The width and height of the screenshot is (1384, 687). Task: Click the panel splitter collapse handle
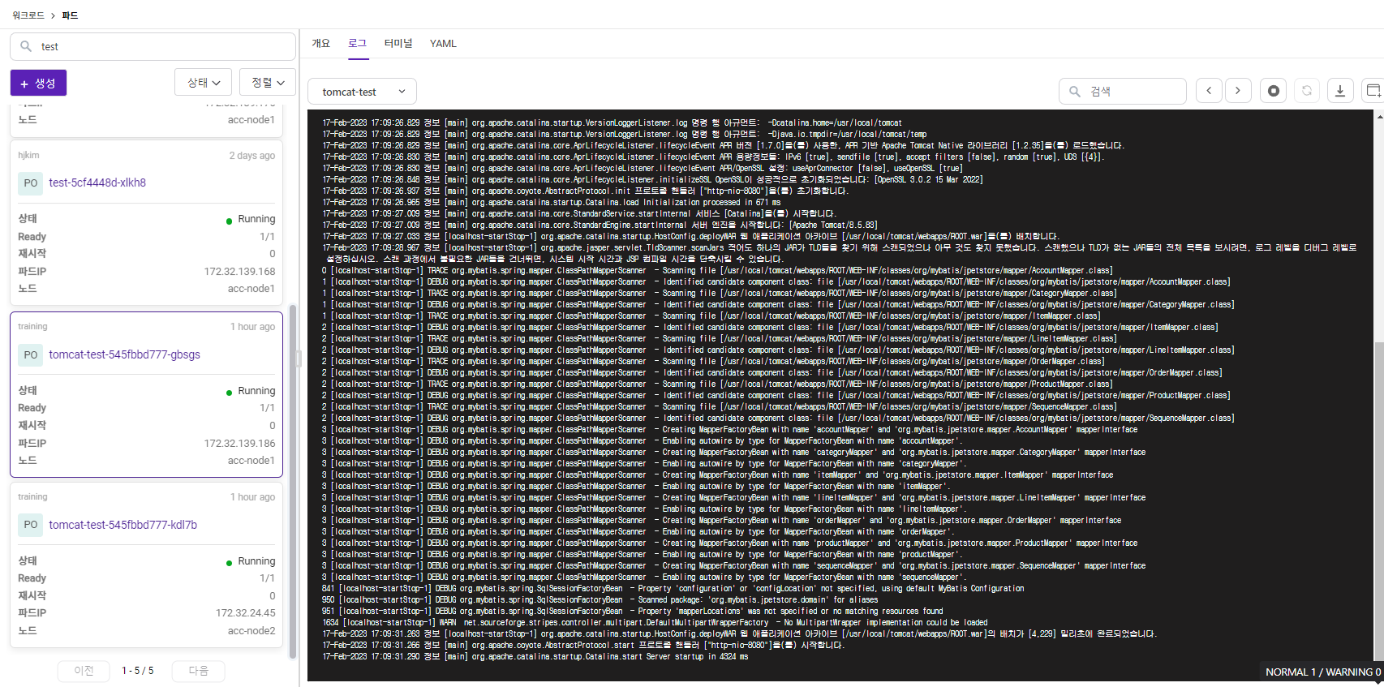click(299, 359)
